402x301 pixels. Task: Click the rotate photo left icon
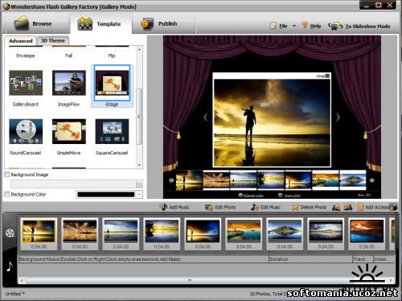point(337,207)
